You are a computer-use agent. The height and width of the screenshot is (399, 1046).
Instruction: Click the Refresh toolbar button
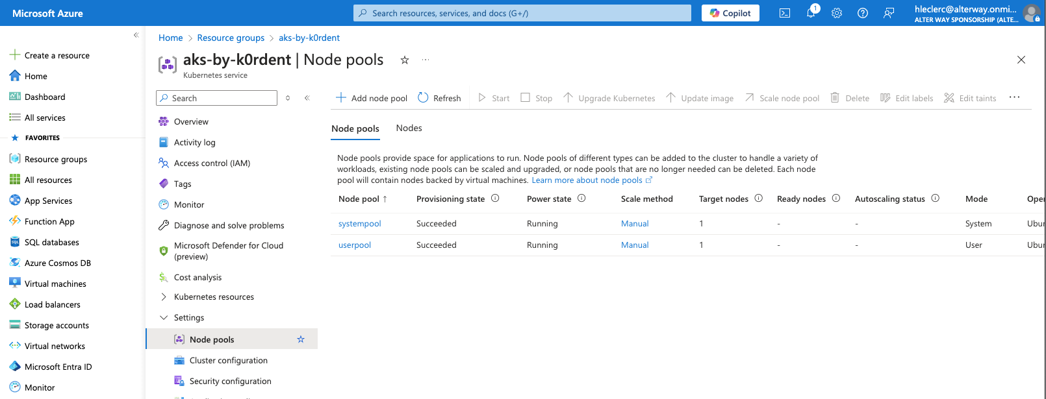(439, 98)
